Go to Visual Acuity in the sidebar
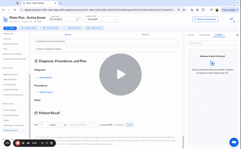This screenshot has height=149, width=241. pos(8,34)
